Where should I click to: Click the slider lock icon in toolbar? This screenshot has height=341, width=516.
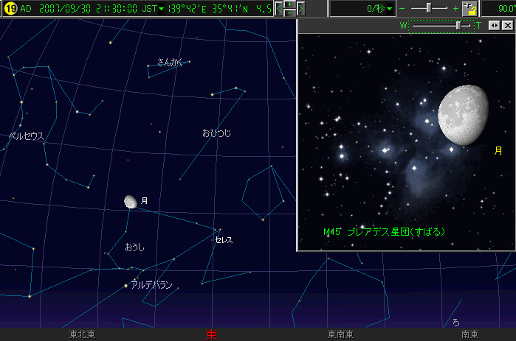click(x=469, y=9)
